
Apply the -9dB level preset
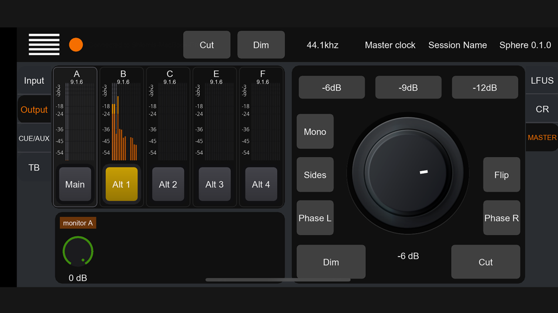coord(408,87)
